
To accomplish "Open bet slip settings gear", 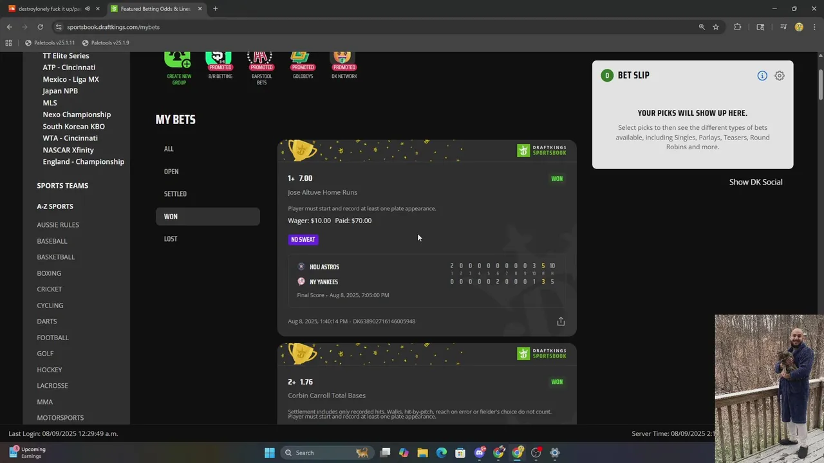I will [780, 75].
